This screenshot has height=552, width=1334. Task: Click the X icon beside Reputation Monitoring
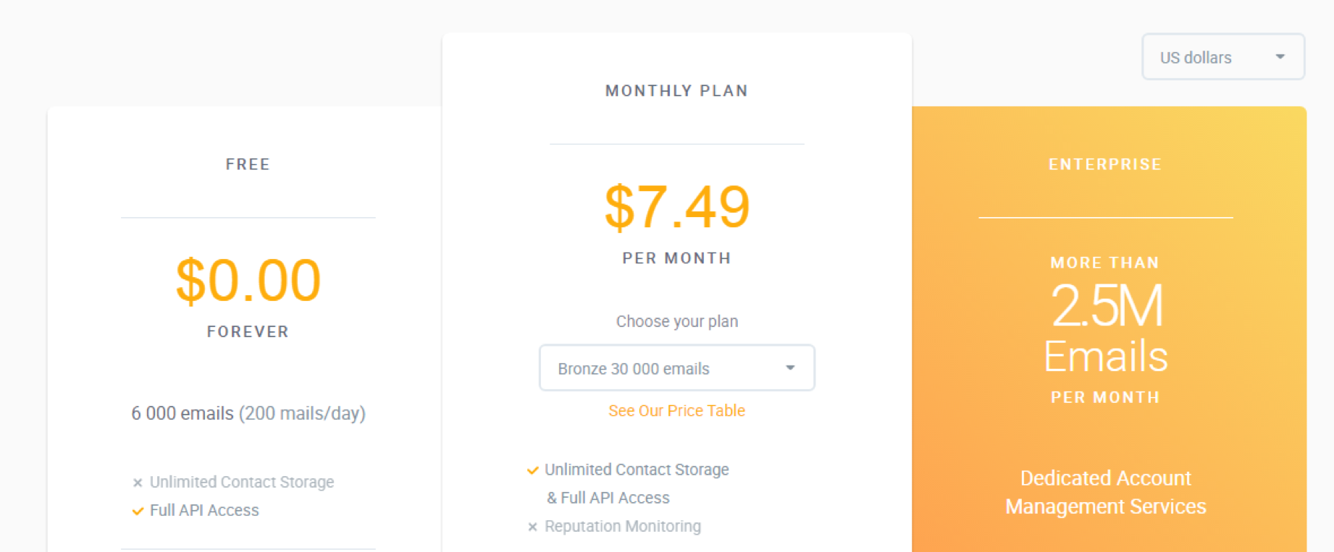coord(532,527)
